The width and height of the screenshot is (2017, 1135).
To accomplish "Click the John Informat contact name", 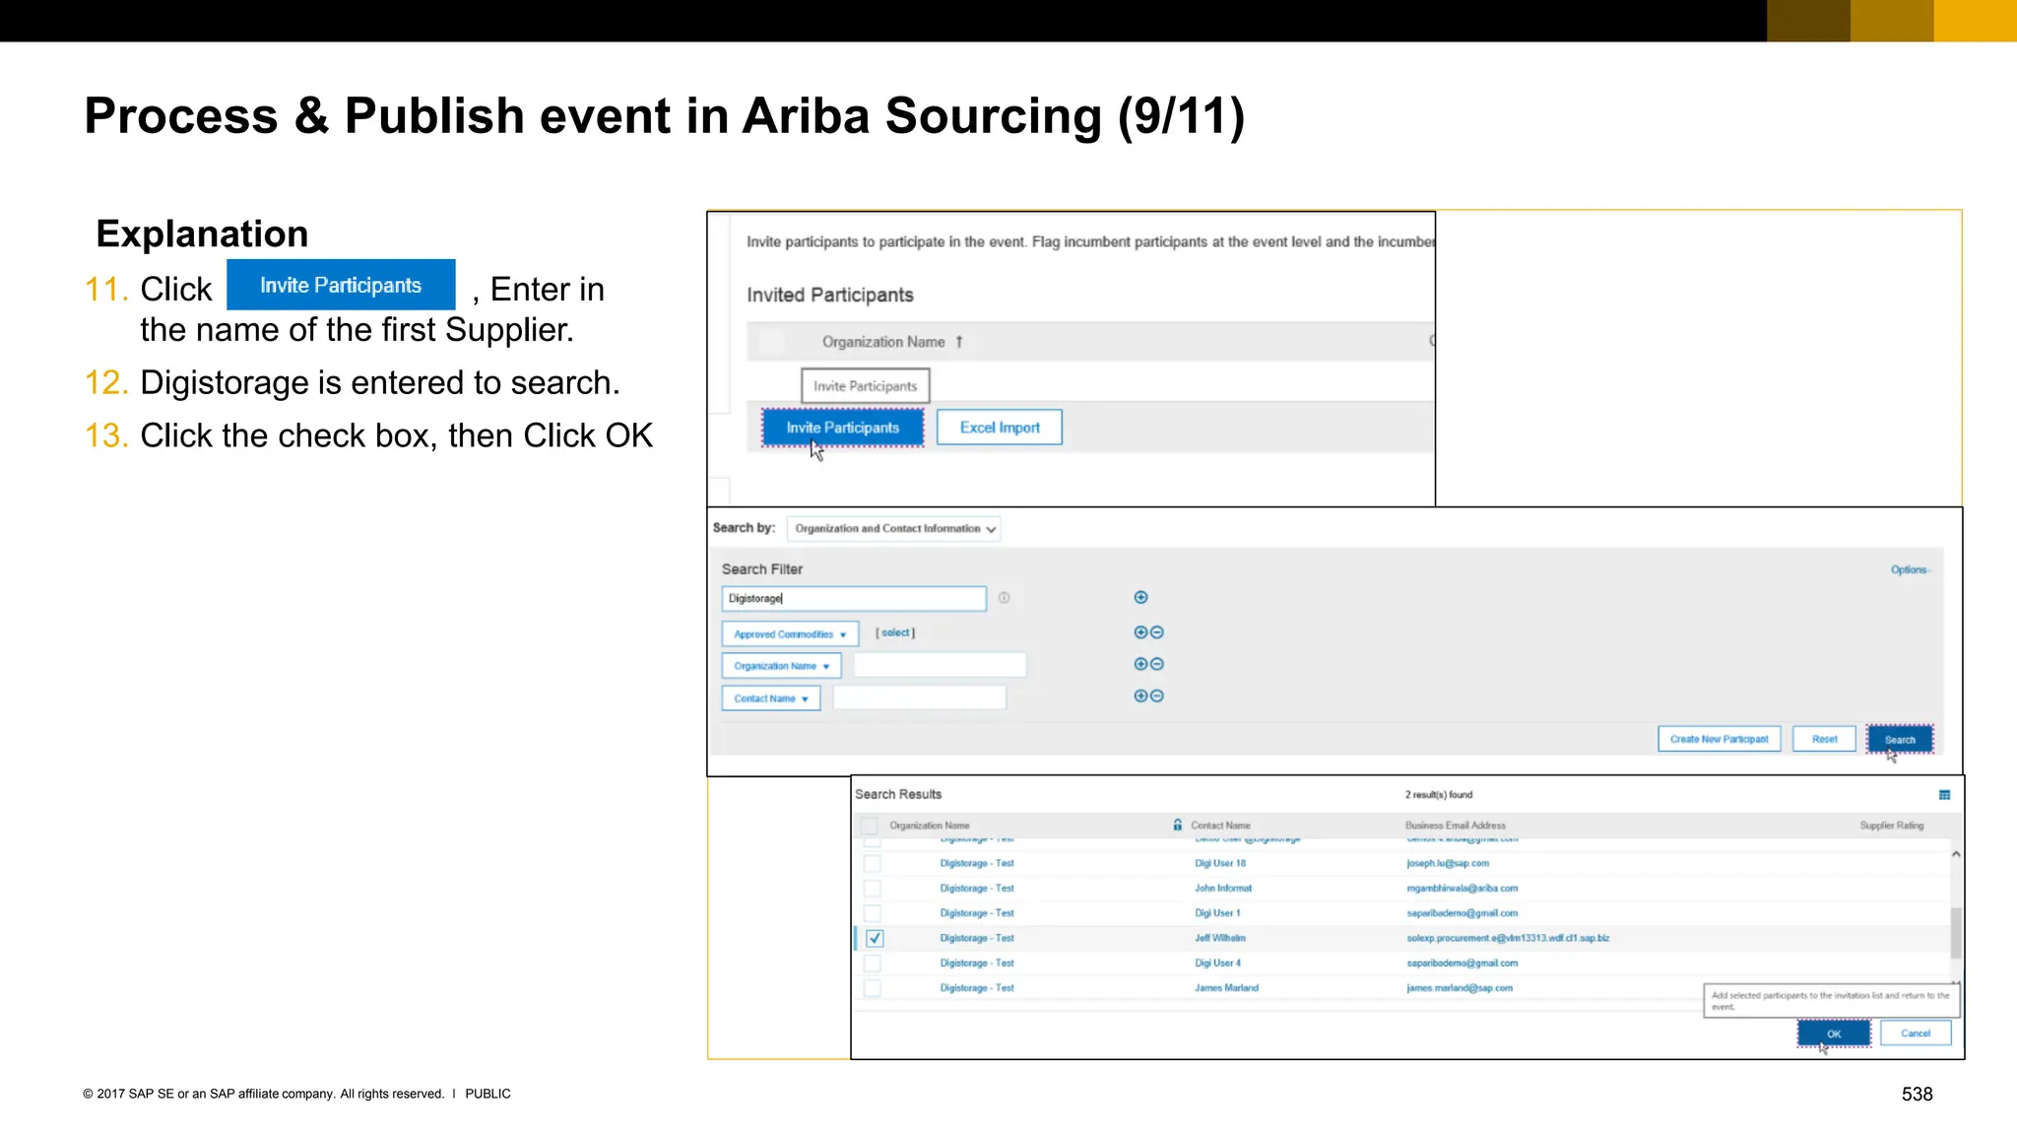I will tap(1223, 888).
